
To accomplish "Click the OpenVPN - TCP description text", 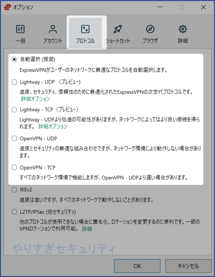I will [x=104, y=177].
